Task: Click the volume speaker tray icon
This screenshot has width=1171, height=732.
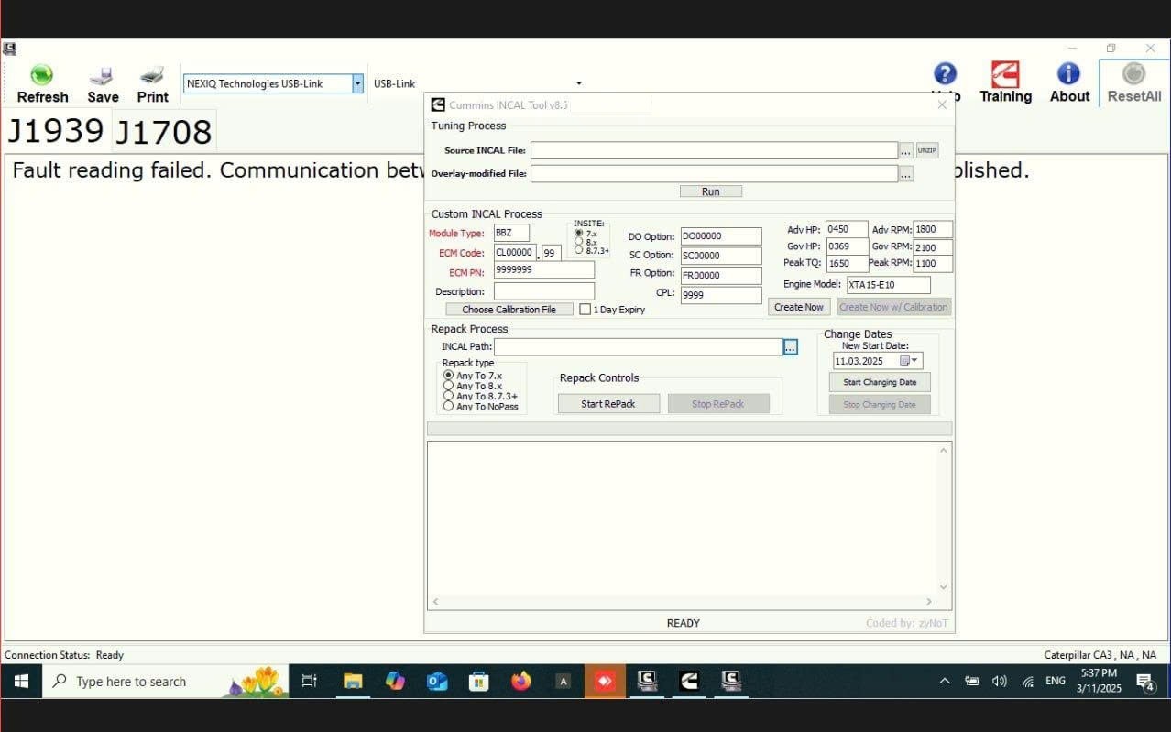Action: (x=1000, y=682)
